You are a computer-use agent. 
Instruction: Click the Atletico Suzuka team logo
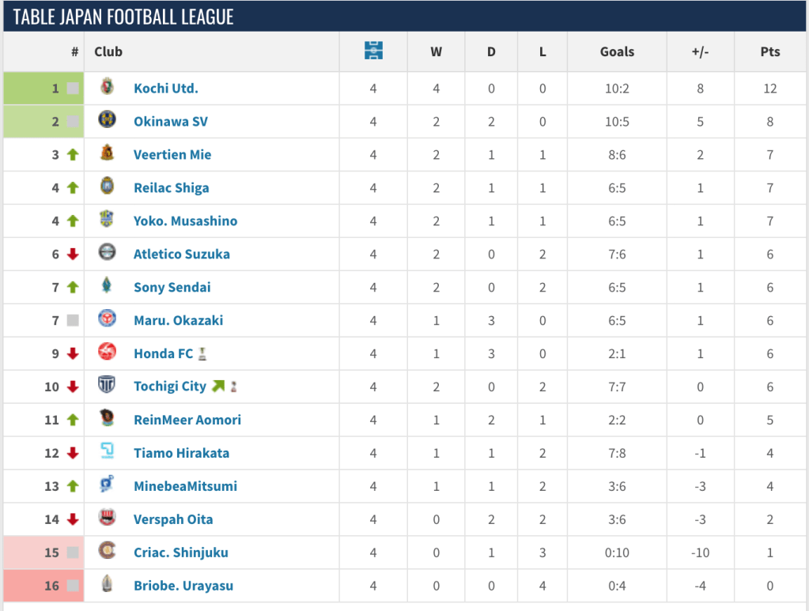click(107, 253)
